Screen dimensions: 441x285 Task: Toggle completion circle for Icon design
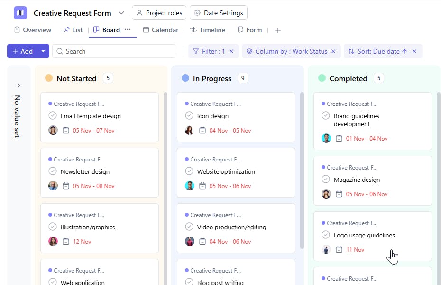point(189,116)
